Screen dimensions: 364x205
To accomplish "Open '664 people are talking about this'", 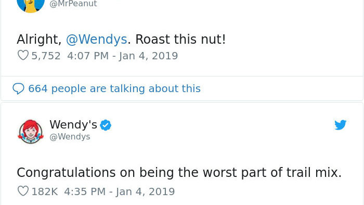I will click(114, 88).
